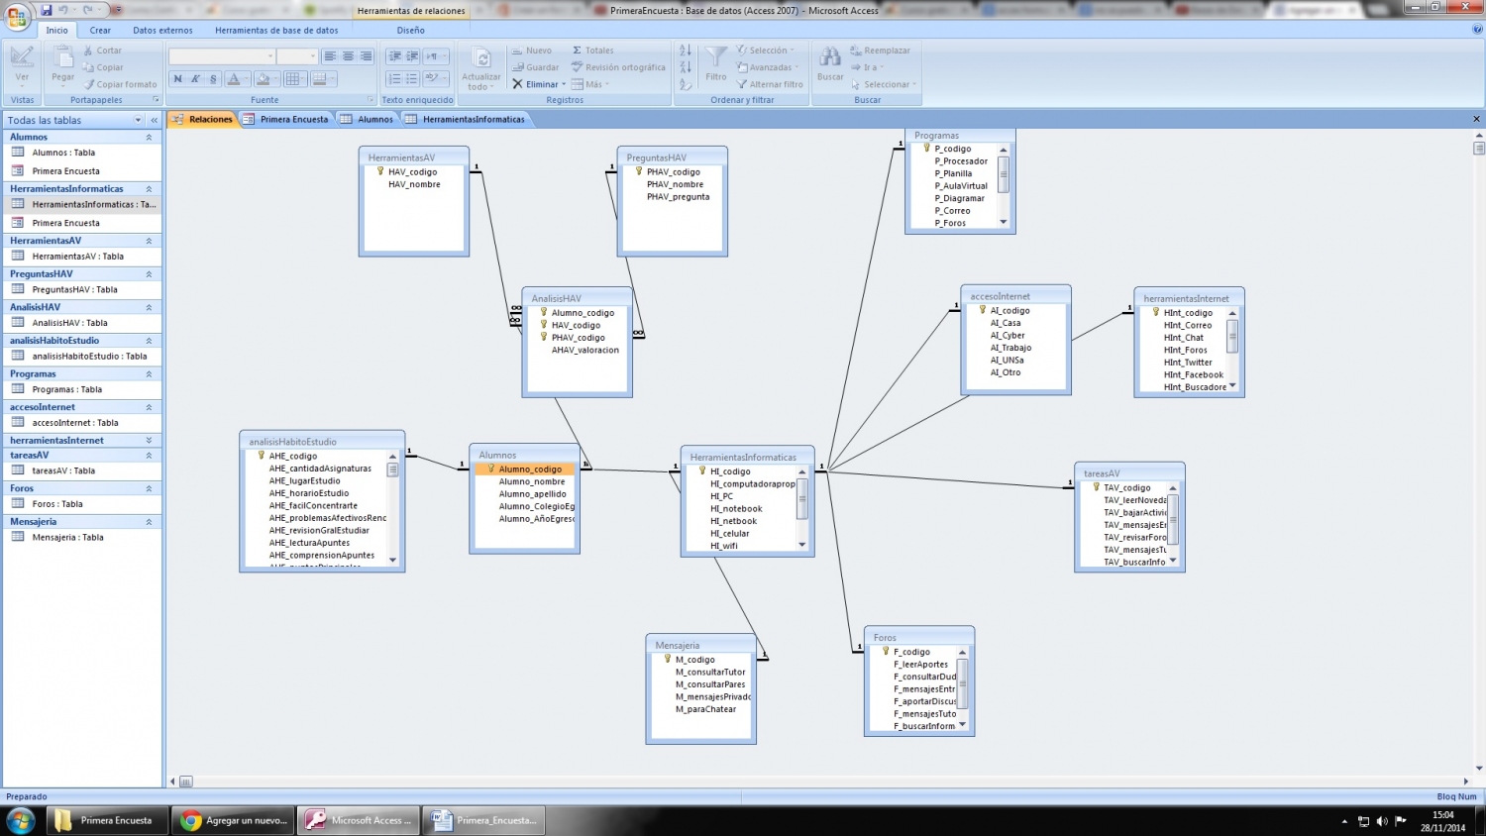Click the numbered list icon

(x=394, y=78)
